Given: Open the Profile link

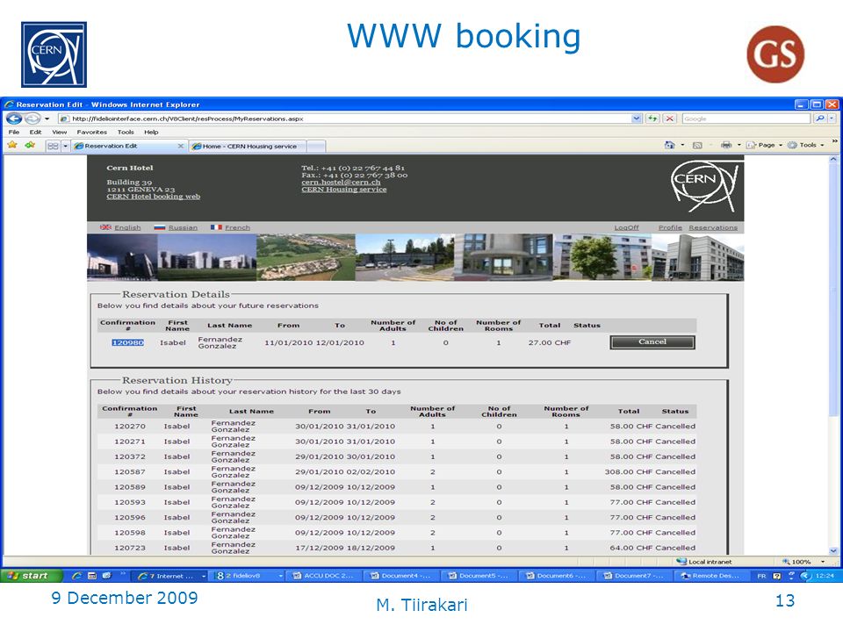Looking at the screenshot, I should point(670,228).
